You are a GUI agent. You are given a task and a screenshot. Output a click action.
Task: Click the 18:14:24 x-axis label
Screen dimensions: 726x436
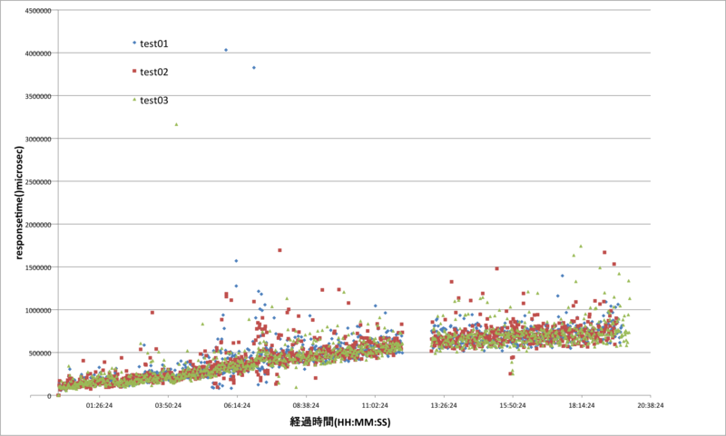pyautogui.click(x=582, y=405)
